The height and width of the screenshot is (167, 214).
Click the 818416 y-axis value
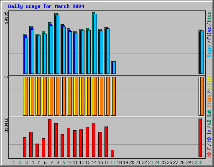click(x=6, y=125)
